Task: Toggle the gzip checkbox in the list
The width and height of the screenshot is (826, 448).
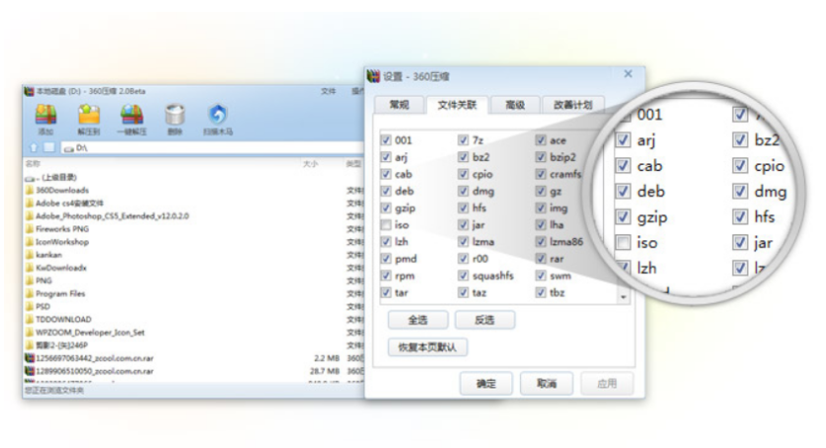Action: click(x=386, y=209)
